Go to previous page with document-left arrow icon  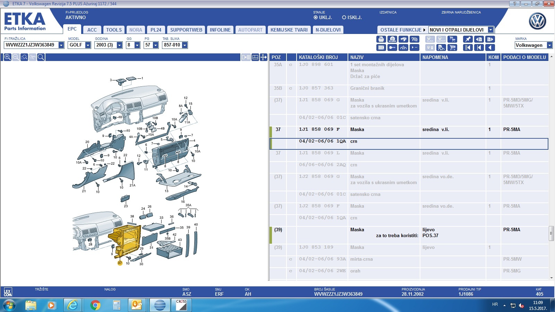pos(479,39)
